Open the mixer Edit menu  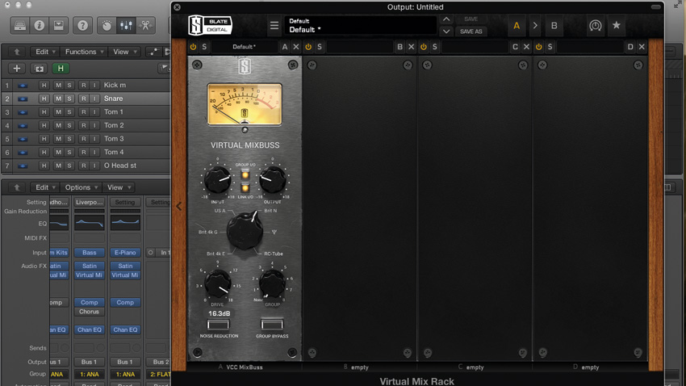tap(45, 187)
